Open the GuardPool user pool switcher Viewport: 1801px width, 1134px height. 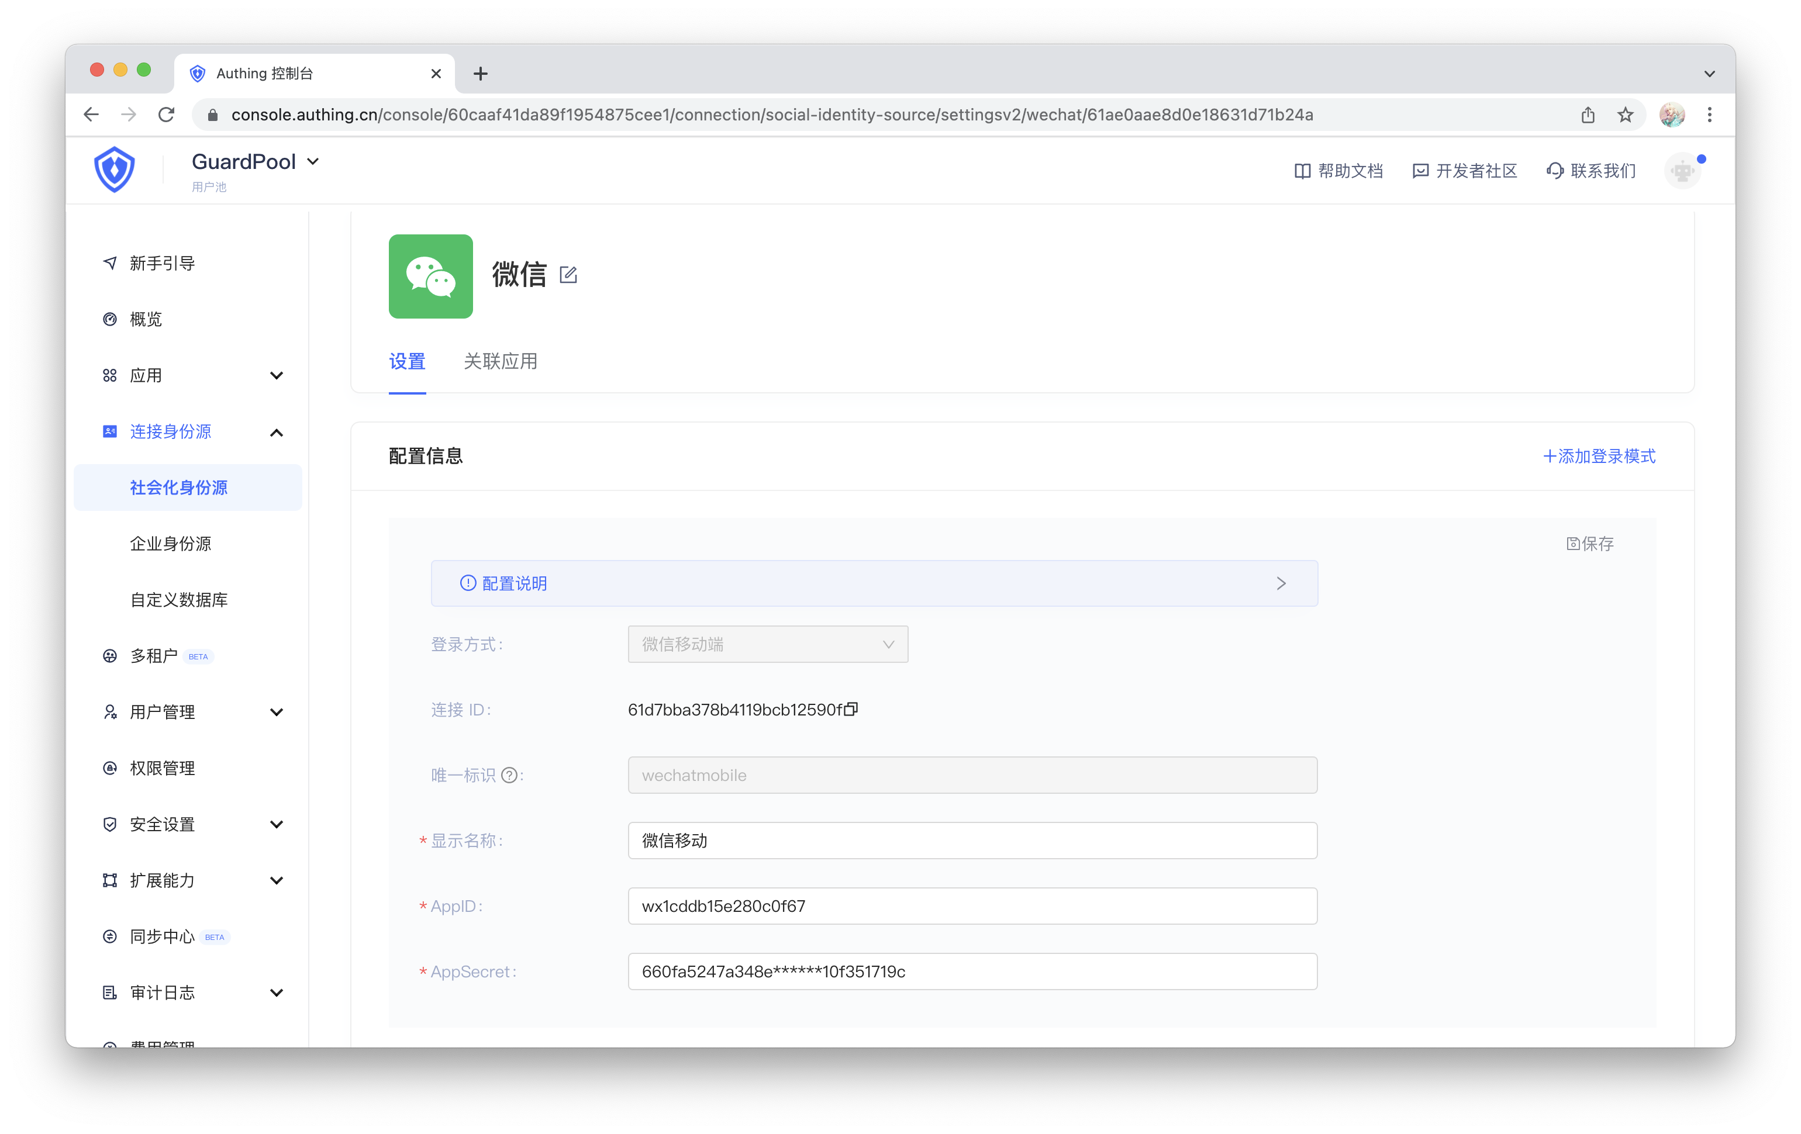pos(256,161)
